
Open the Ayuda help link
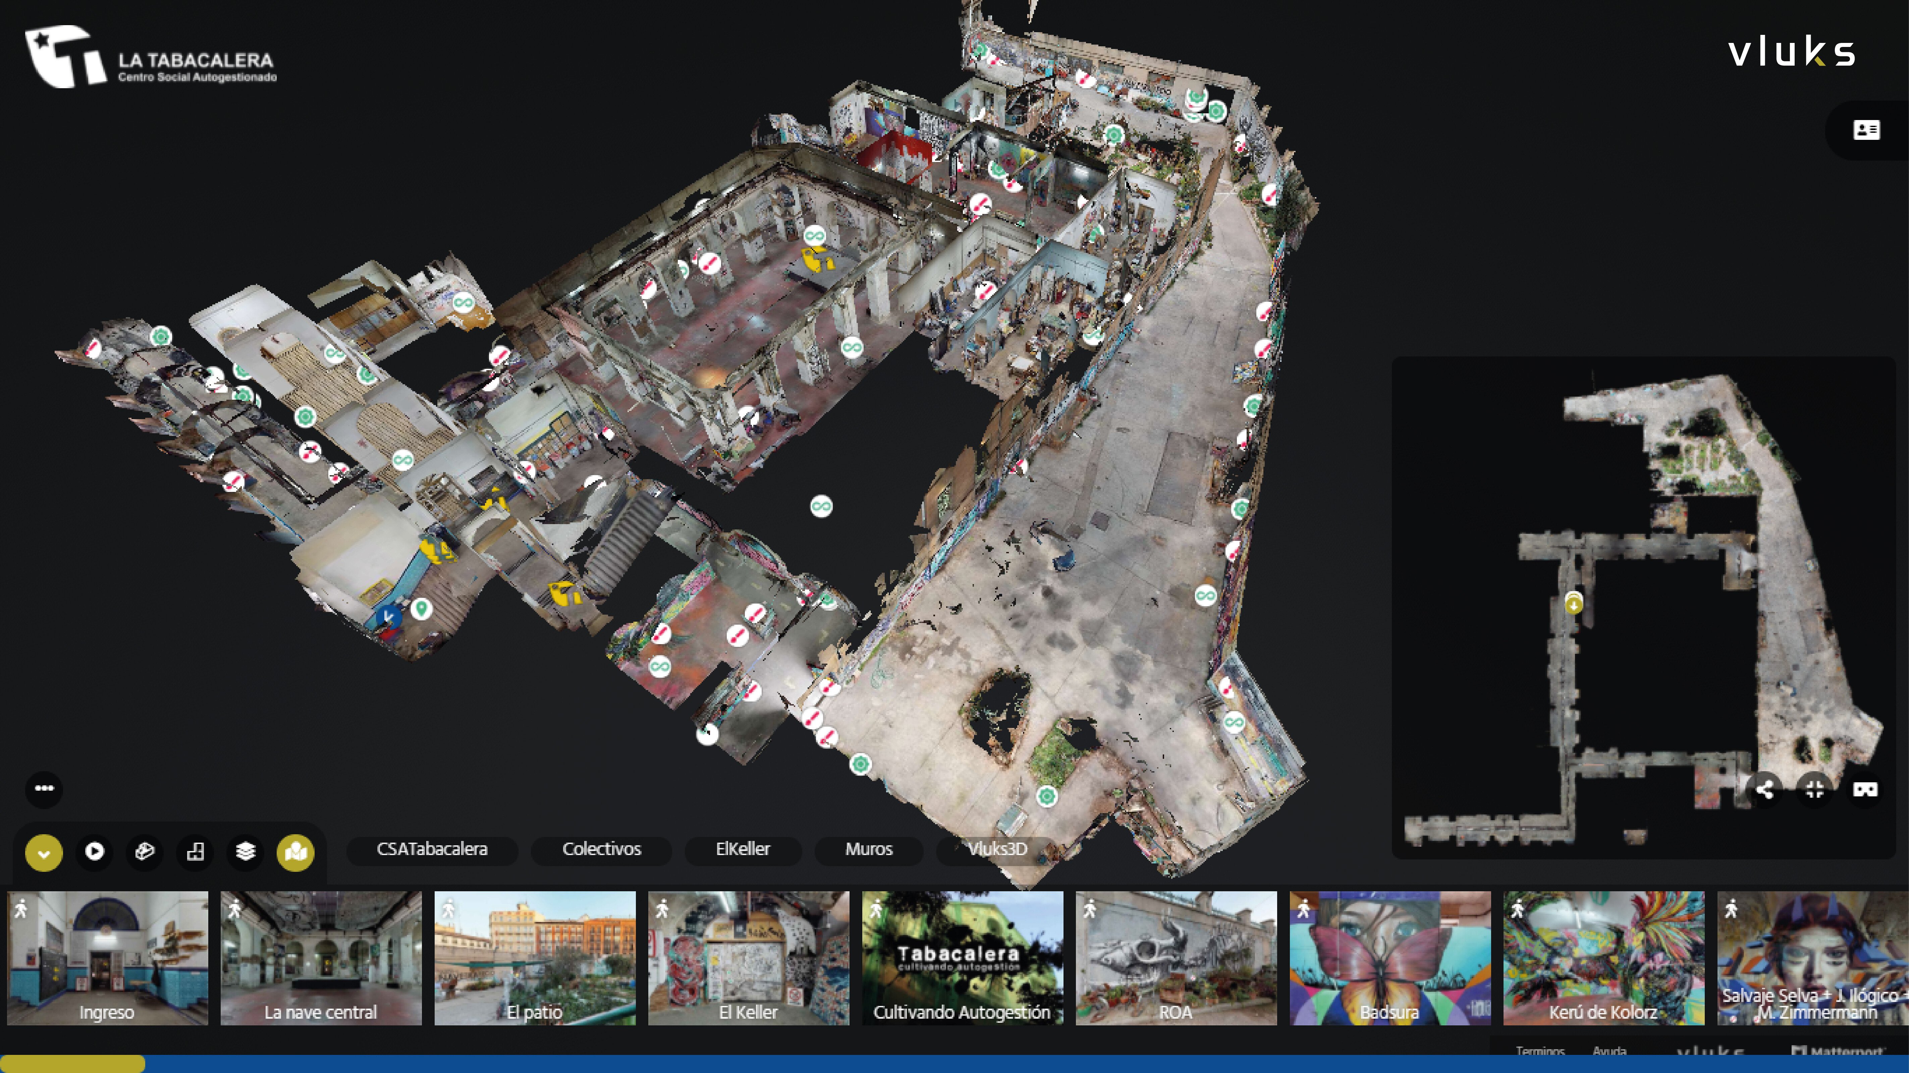[1610, 1051]
